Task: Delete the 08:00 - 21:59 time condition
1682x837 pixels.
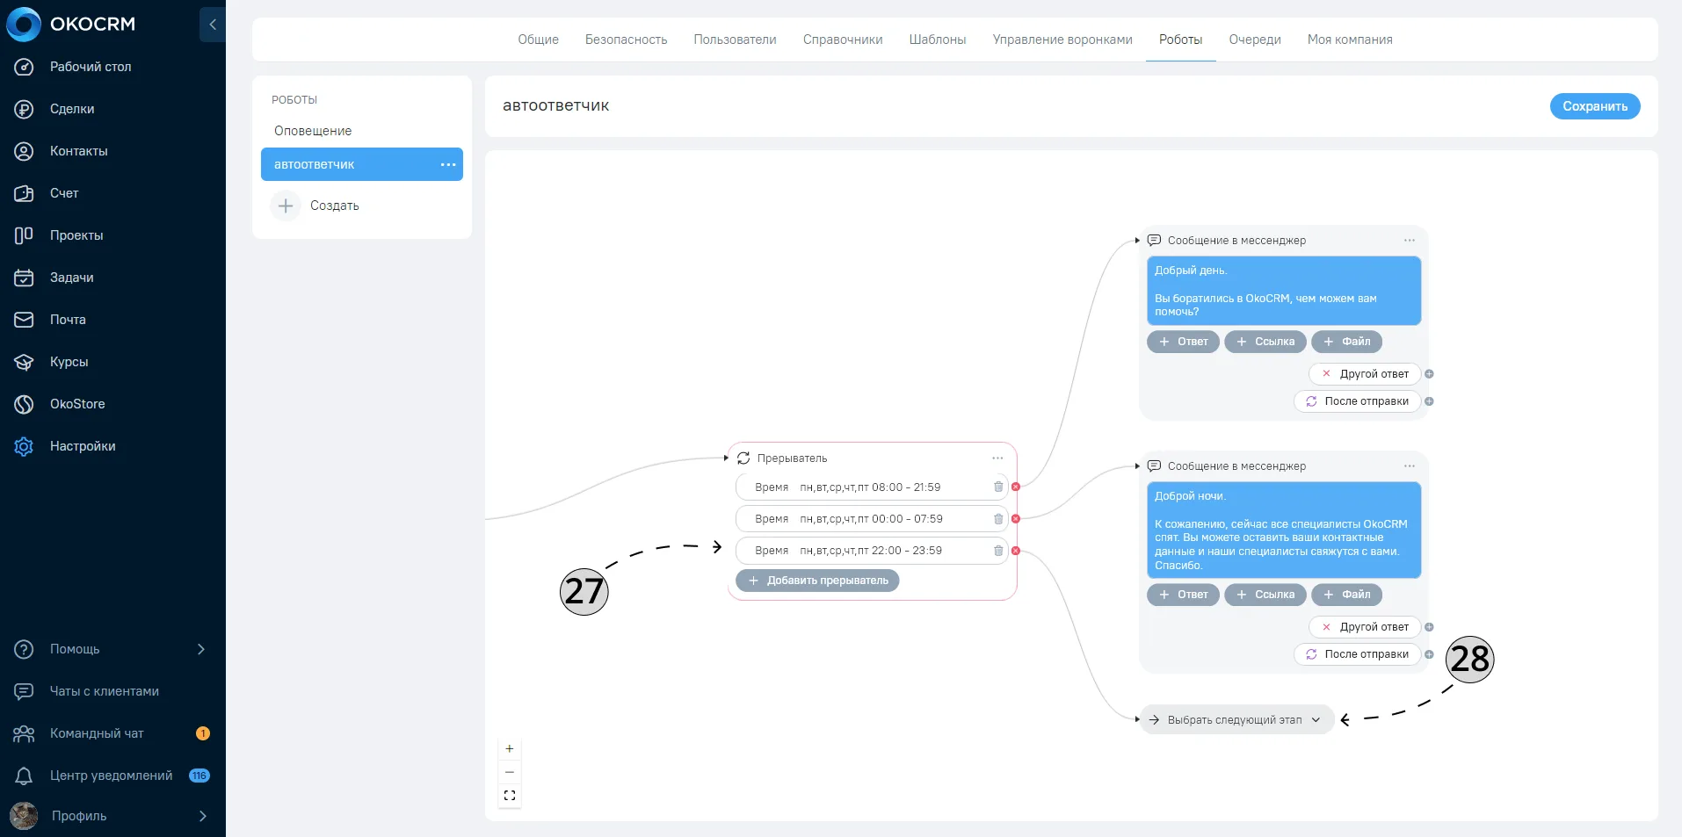Action: (998, 487)
